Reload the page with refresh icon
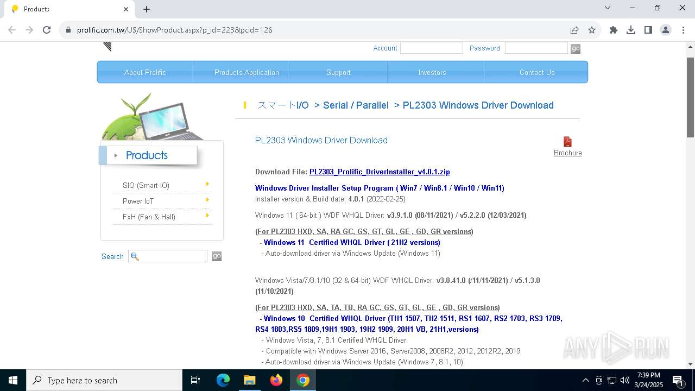The width and height of the screenshot is (695, 391). coord(47,30)
